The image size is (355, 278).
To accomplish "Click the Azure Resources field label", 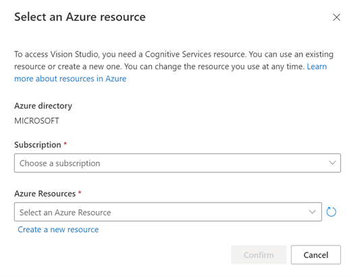I will coord(45,194).
